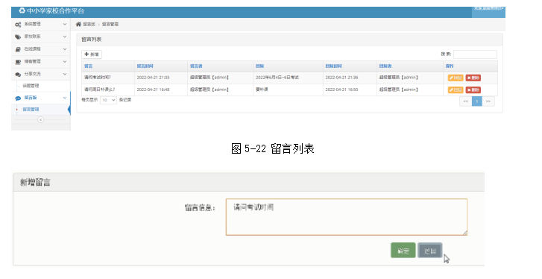The width and height of the screenshot is (542, 279).
Task: Click the 新增 add button
Action: 92,54
